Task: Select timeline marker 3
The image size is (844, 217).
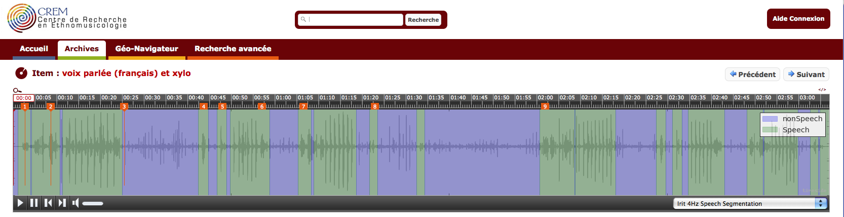Action: (124, 106)
